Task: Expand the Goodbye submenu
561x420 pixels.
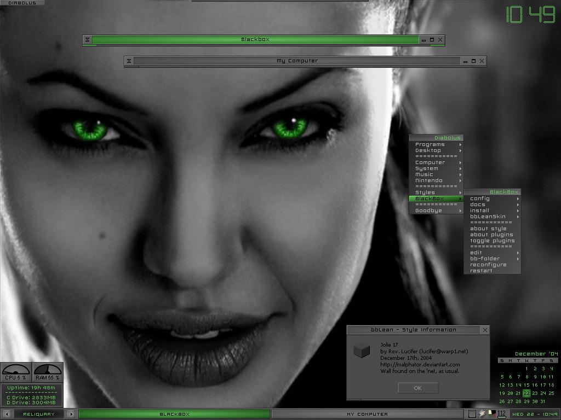Action: click(x=436, y=211)
